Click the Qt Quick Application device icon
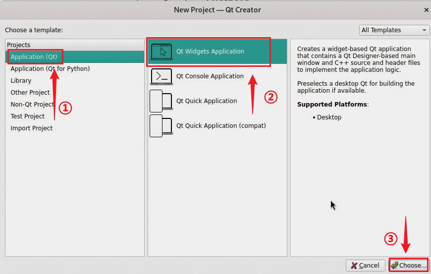Screen dimensions: 431x274 pos(161,101)
